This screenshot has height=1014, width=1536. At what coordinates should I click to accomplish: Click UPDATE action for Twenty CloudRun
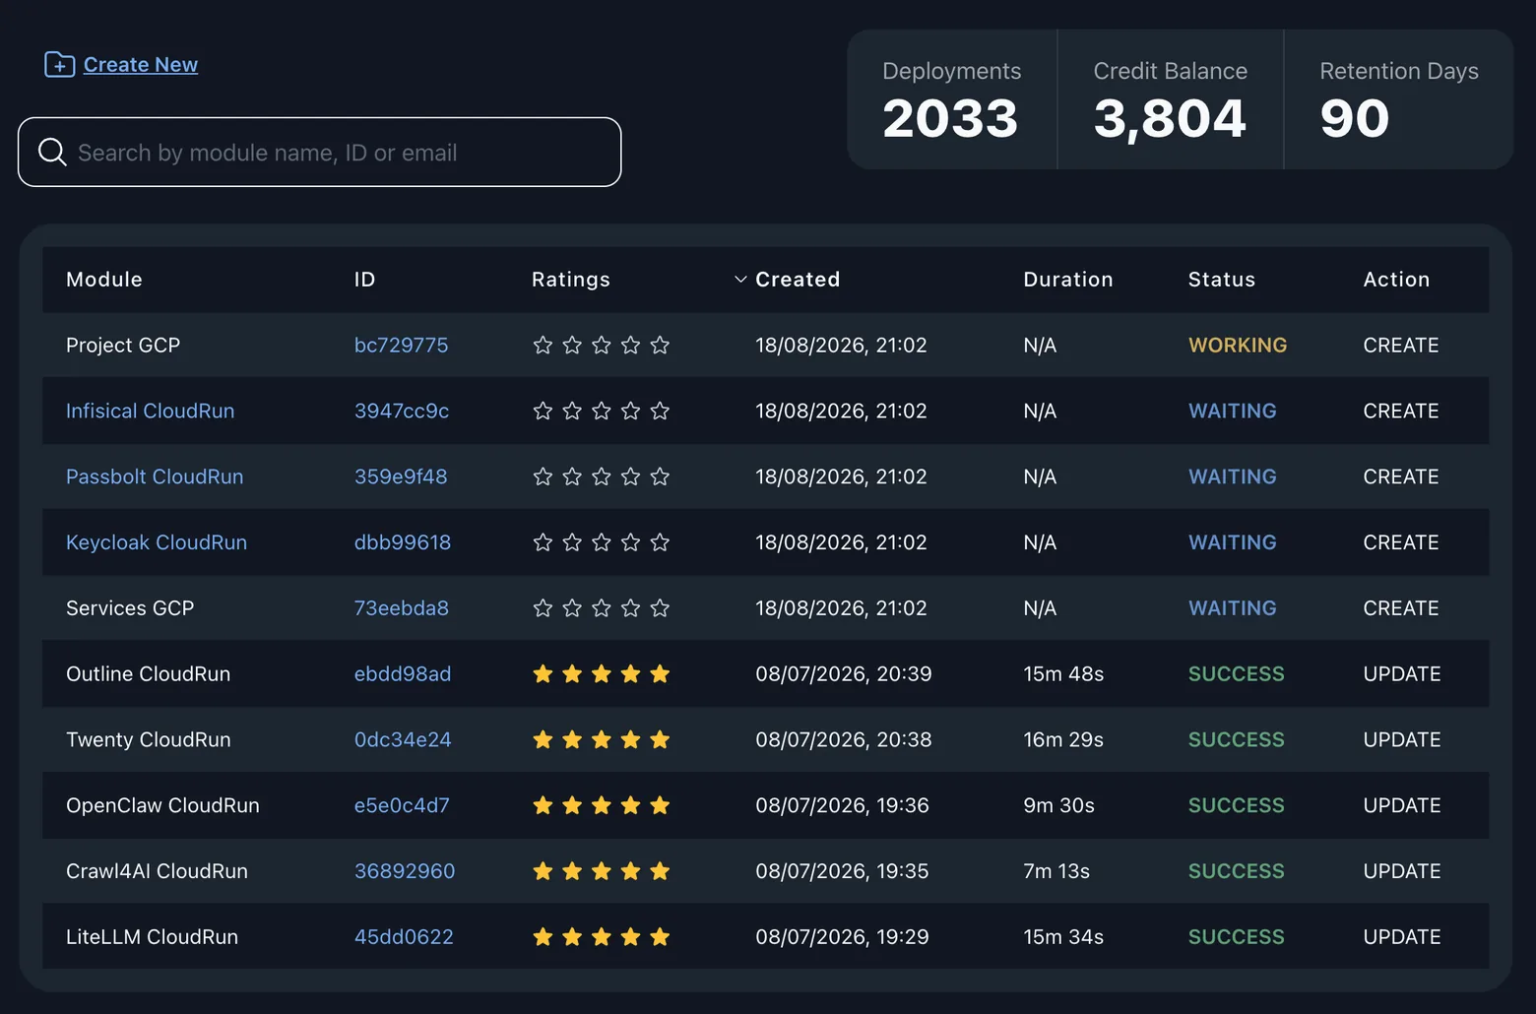1402,739
